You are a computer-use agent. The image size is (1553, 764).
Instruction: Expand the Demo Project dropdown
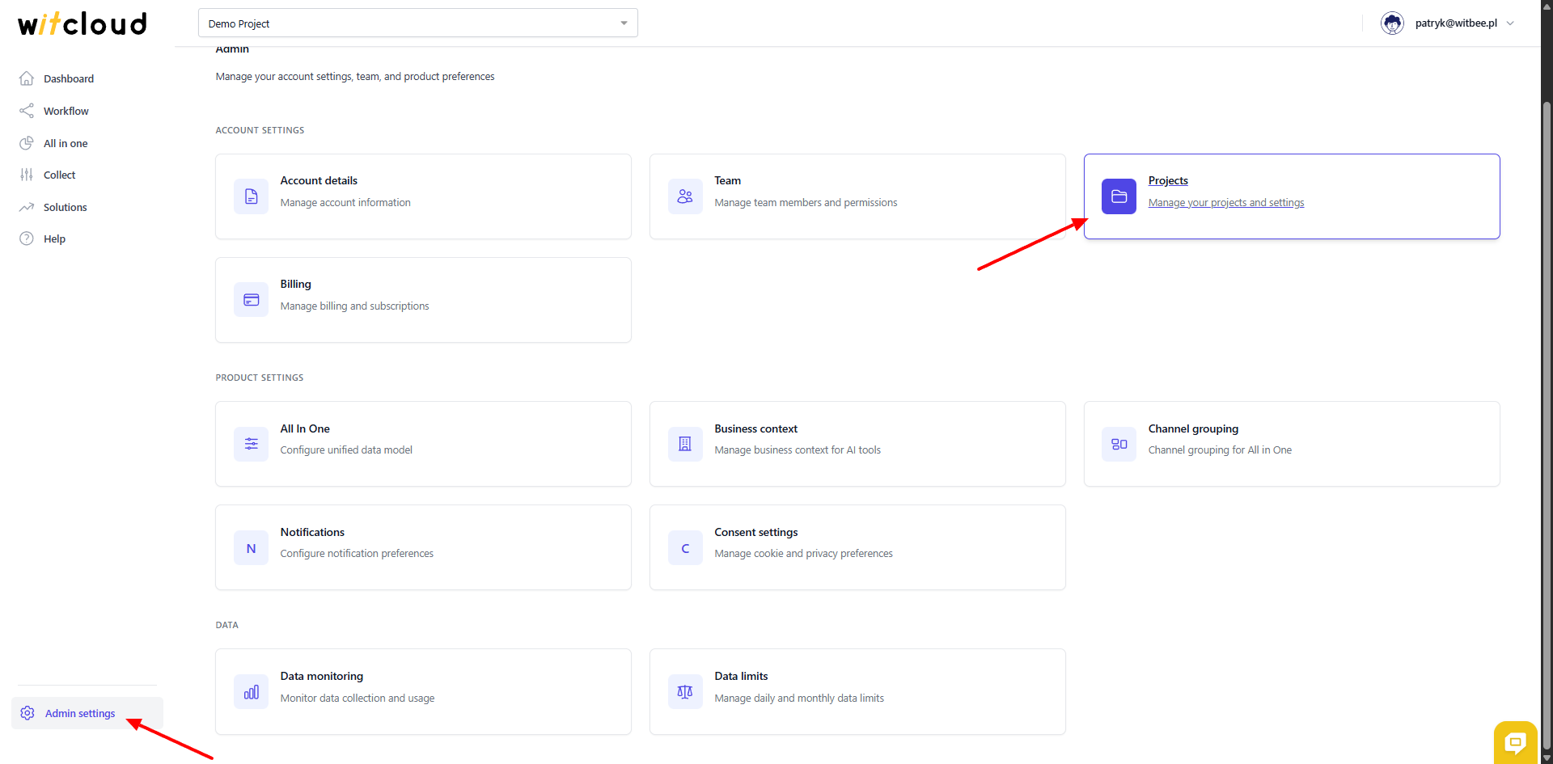624,23
